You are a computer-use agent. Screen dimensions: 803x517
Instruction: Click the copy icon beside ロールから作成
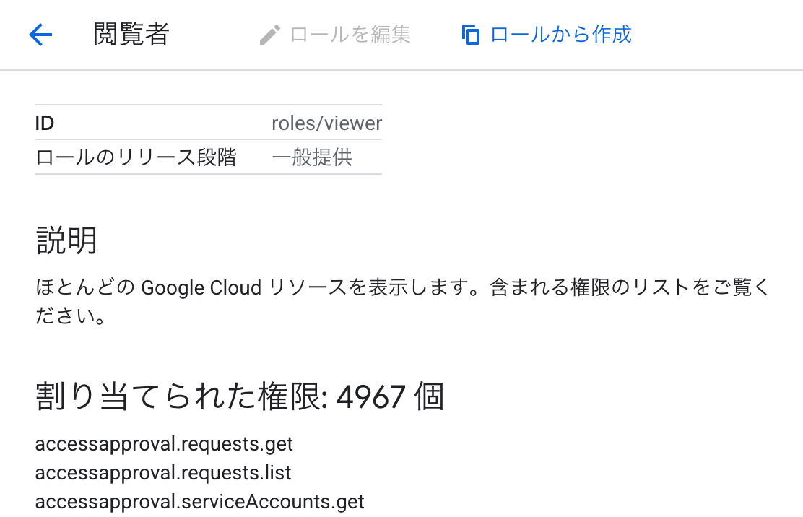tap(470, 34)
